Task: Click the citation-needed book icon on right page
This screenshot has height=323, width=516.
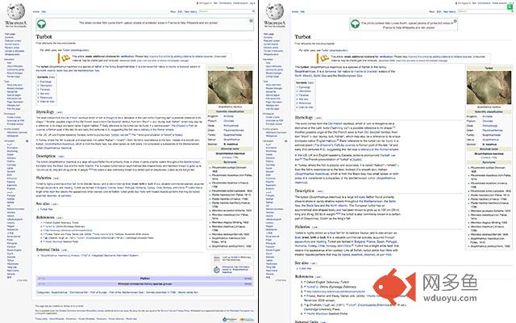Action: [x=324, y=58]
